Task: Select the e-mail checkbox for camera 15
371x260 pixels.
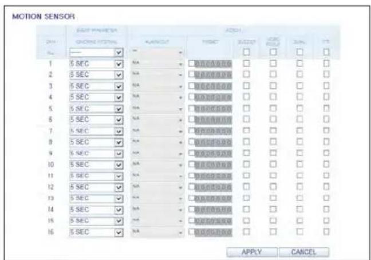Action: [x=299, y=220]
